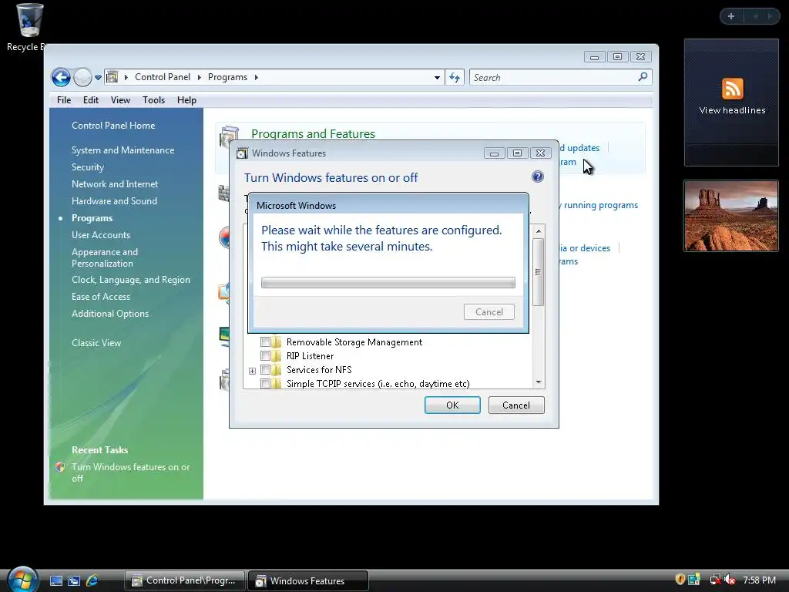Click Turn Windows features on or off recent task
Viewport: 789px width, 592px height.
pyautogui.click(x=130, y=473)
